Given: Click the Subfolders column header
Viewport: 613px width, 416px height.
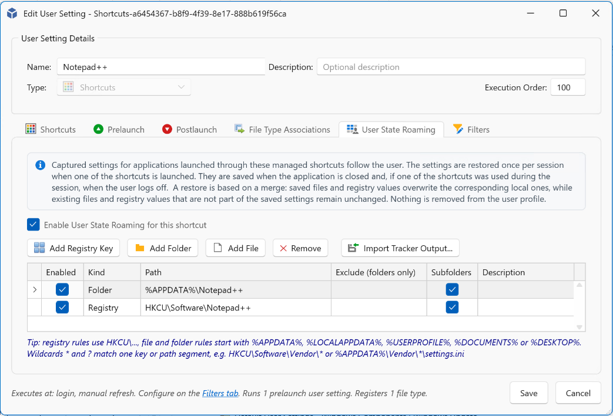Looking at the screenshot, I should 452,272.
